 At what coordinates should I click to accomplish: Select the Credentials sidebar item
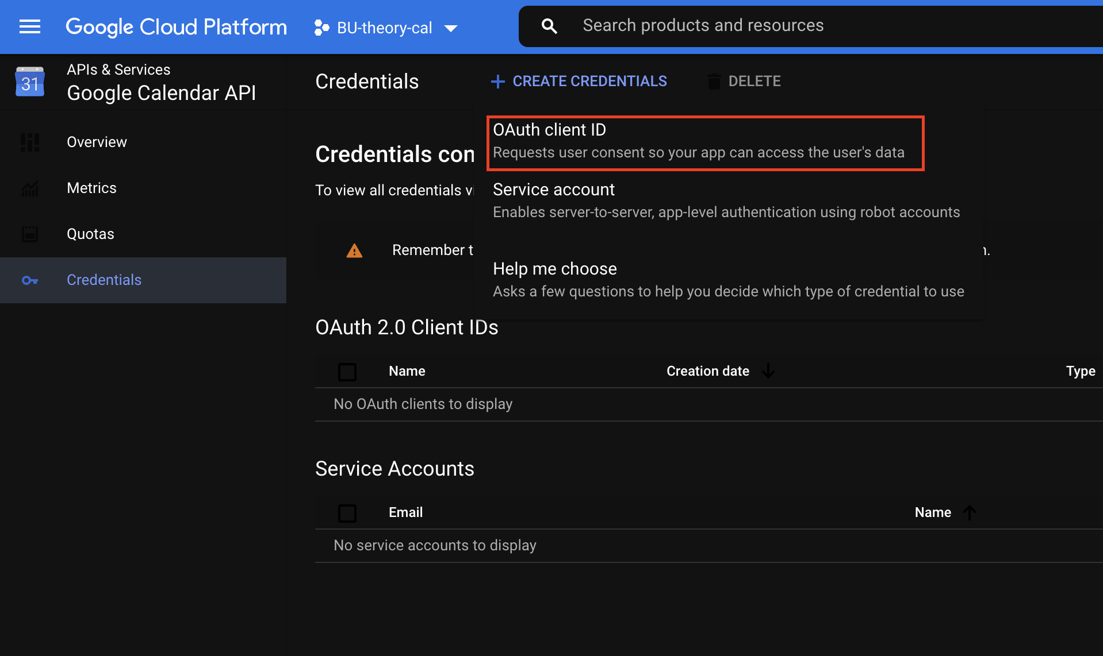pos(143,280)
